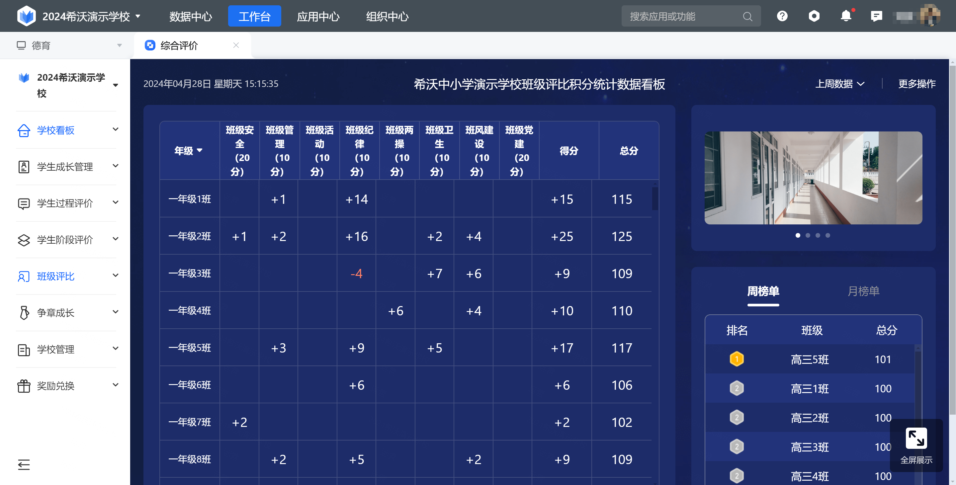Click rank badge beside 高三2班
The height and width of the screenshot is (485, 956).
[x=737, y=418]
